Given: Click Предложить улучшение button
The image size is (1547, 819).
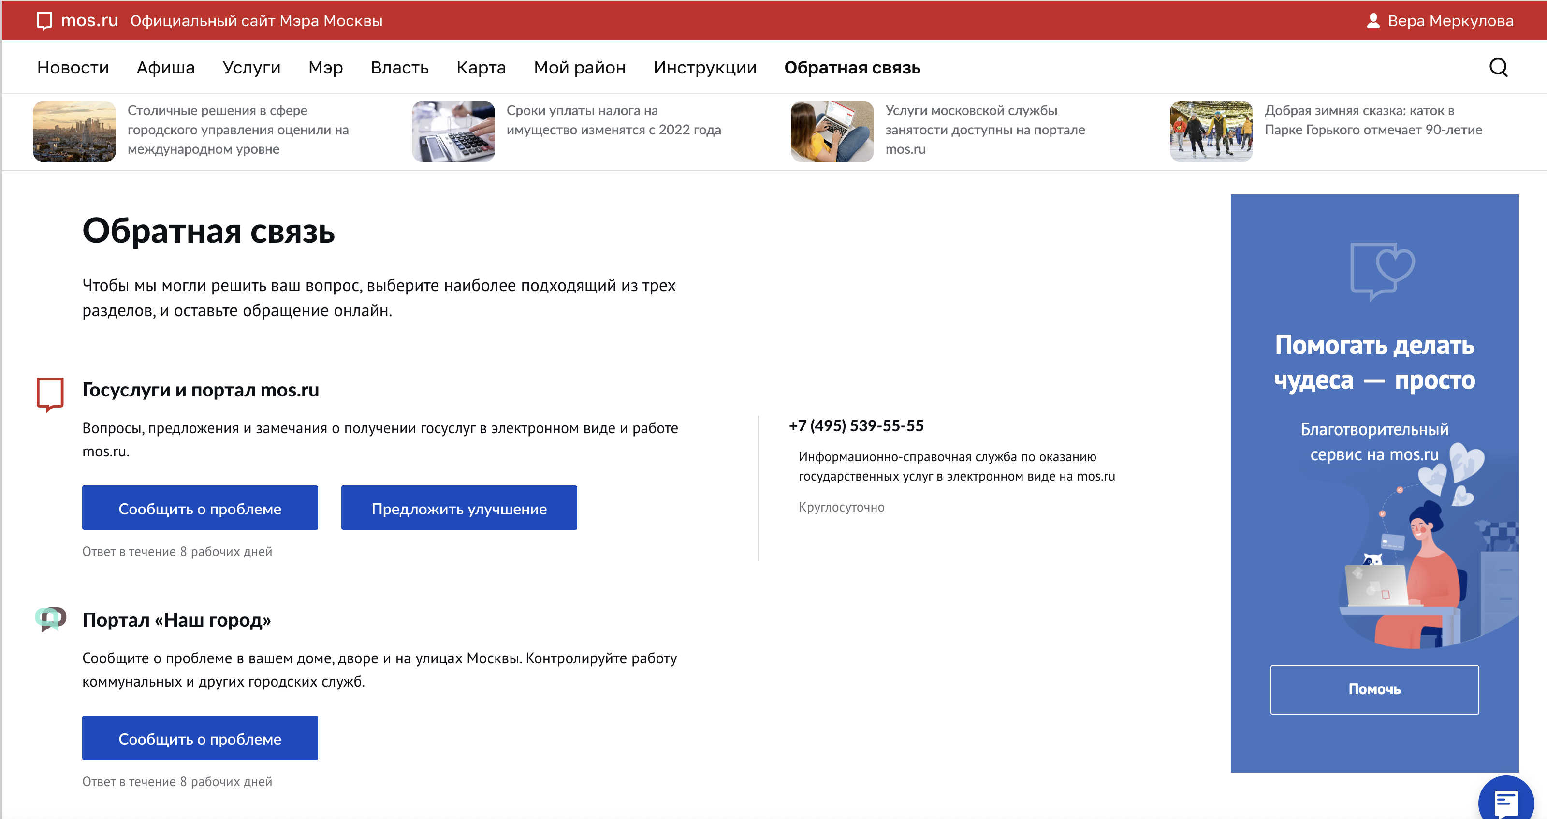Looking at the screenshot, I should (x=459, y=508).
